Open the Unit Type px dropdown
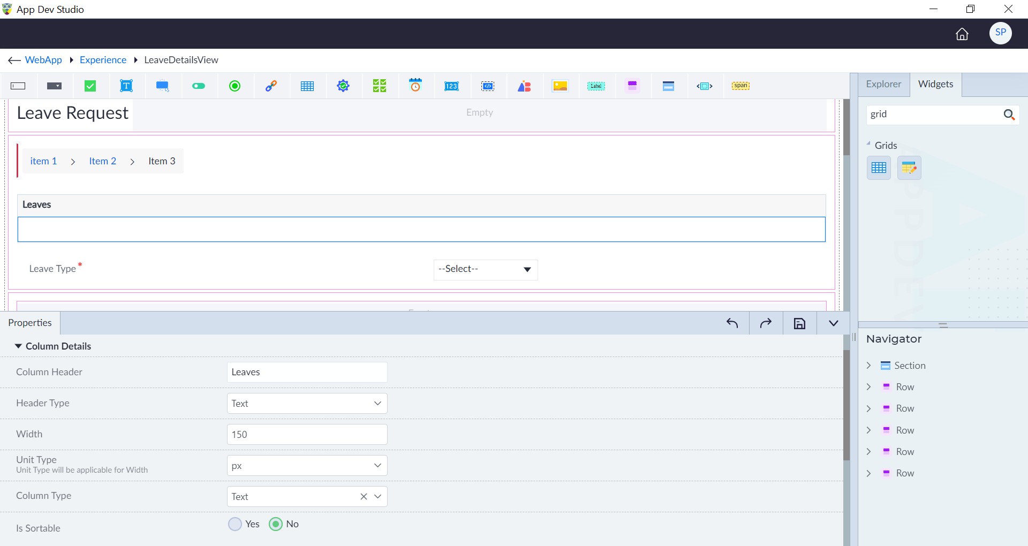 click(307, 466)
